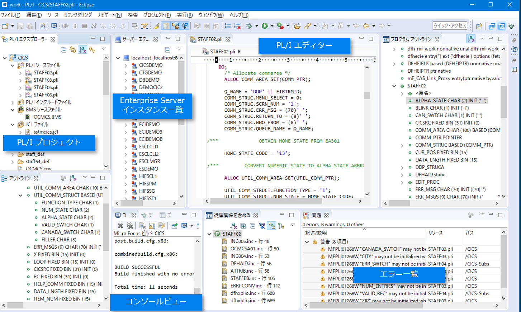Open ファイル(F) menu
The image size is (521, 312).
click(x=10, y=15)
